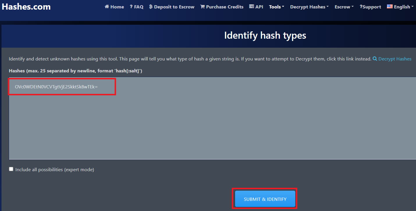This screenshot has height=211, width=416.
Task: Click the magnifying glass beside Decrypt Hashes link
Action: coord(375,59)
